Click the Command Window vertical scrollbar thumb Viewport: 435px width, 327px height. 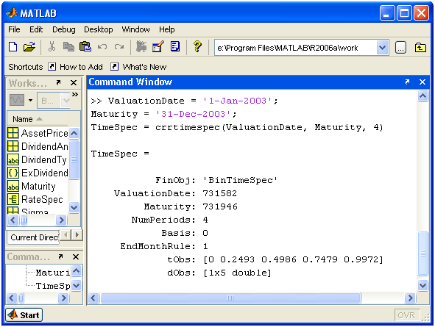coord(422,254)
